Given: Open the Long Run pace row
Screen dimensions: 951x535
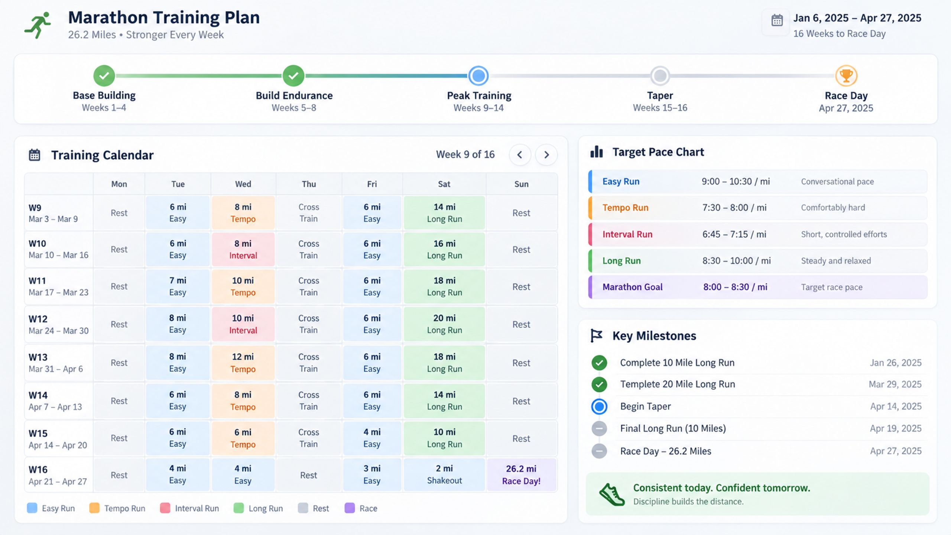Looking at the screenshot, I should tap(758, 260).
